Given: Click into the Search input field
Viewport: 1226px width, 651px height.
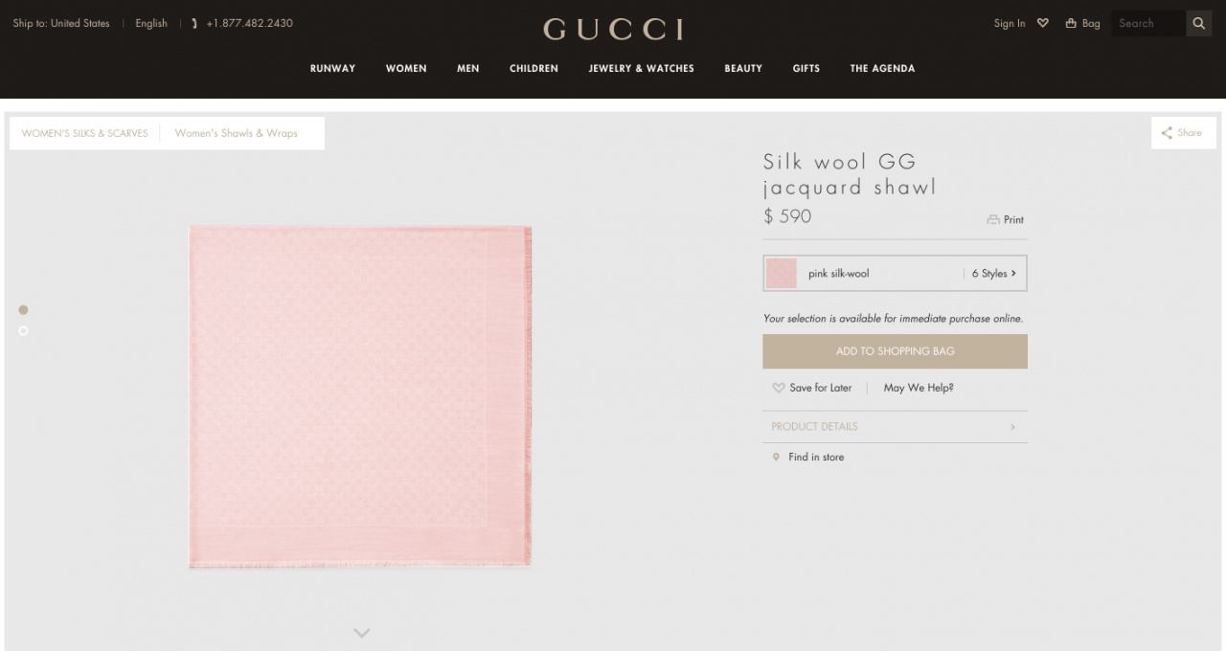Looking at the screenshot, I should coord(1148,24).
